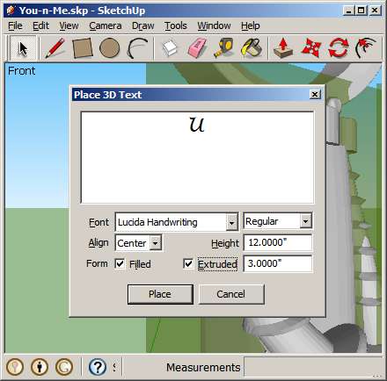Click the Front view label
The image size is (387, 381).
coord(21,71)
